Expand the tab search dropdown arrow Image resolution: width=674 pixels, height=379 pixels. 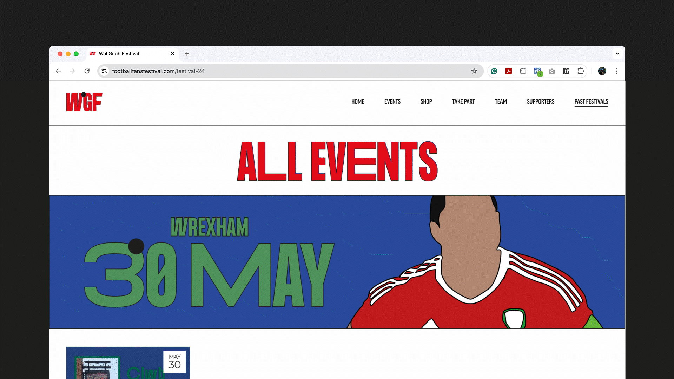[x=617, y=54]
